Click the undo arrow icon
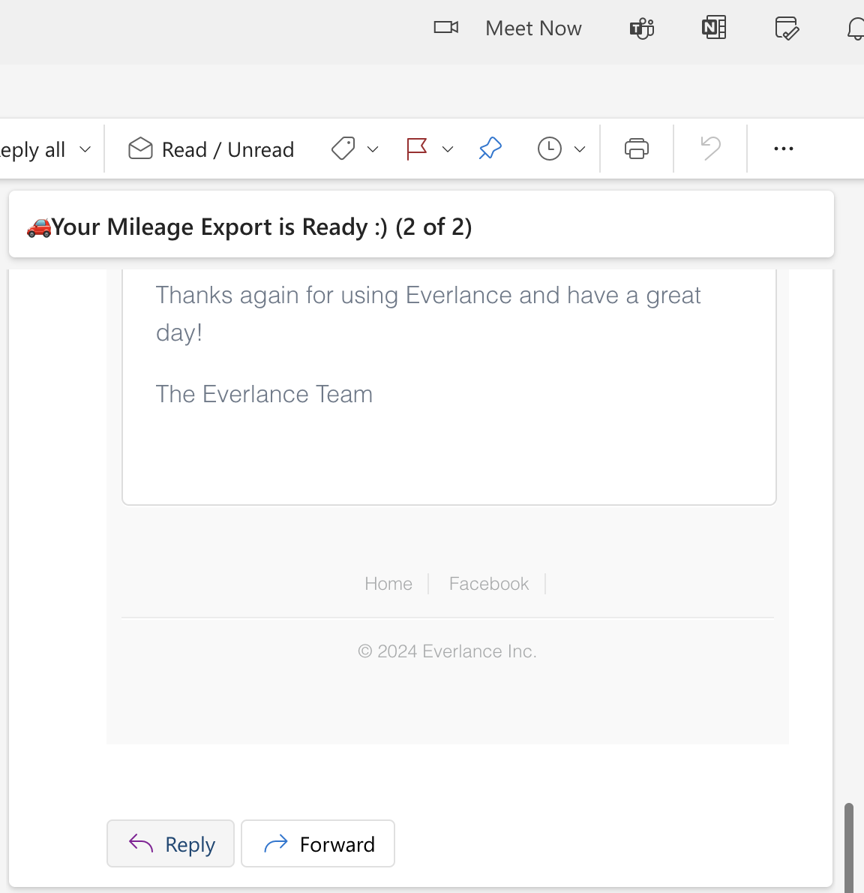Screen dimensions: 864x893 (x=709, y=149)
